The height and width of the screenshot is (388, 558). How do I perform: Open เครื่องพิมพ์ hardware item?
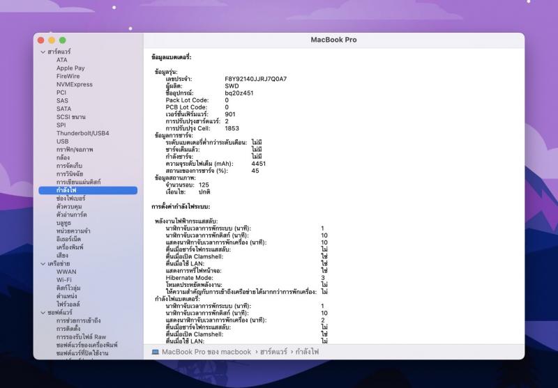click(x=70, y=247)
